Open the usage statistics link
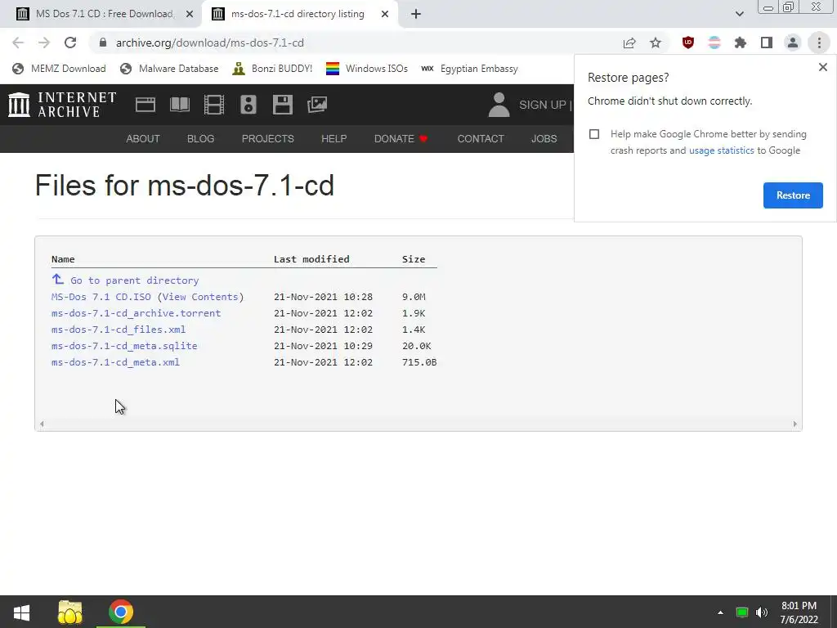The height and width of the screenshot is (628, 837). coord(721,150)
